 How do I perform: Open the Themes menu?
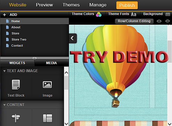pos(71,5)
